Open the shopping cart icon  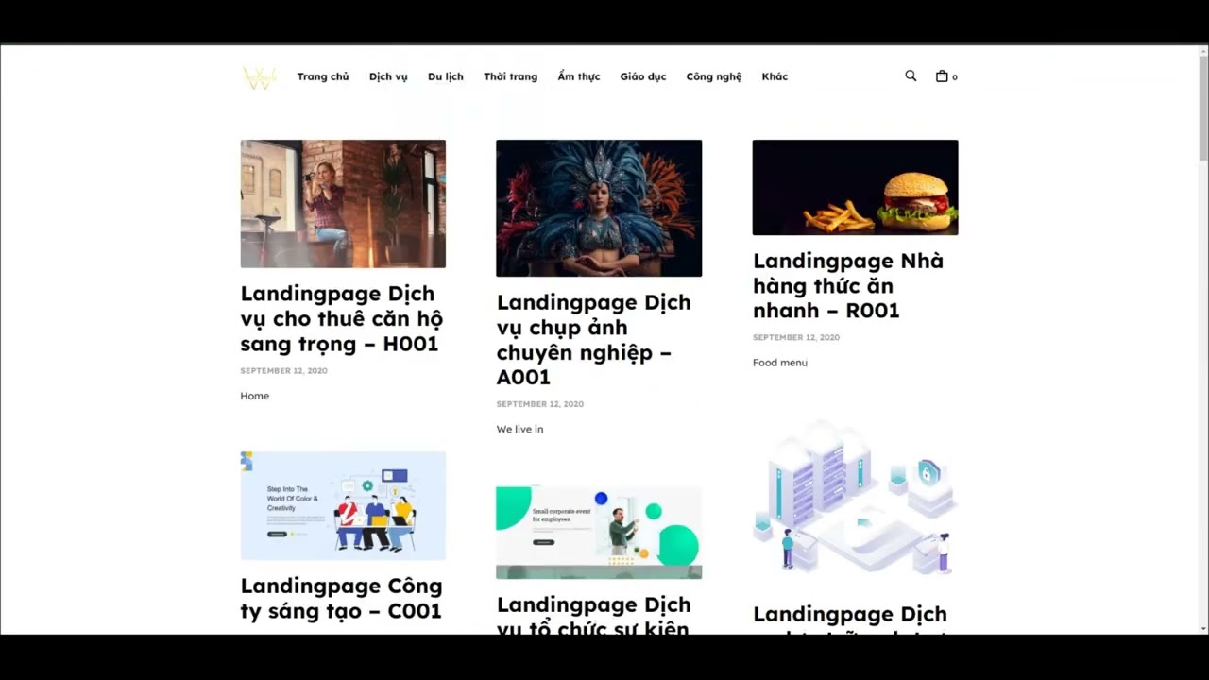(x=945, y=76)
